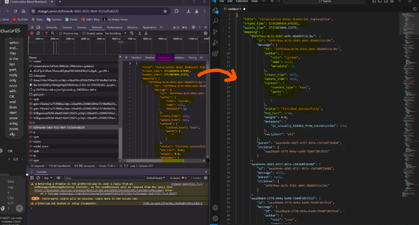Open the Headers tab of the request

coord(136,58)
